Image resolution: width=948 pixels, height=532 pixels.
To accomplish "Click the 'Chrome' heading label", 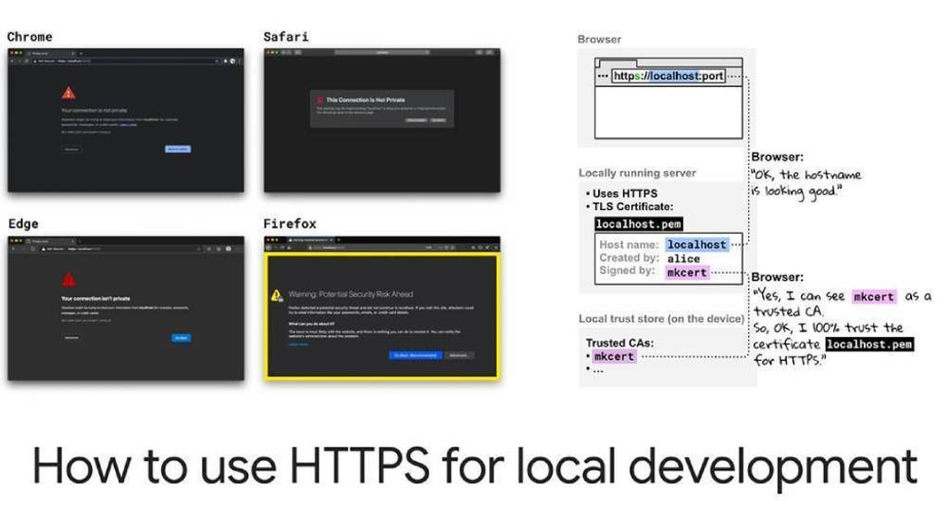I will pyautogui.click(x=30, y=37).
